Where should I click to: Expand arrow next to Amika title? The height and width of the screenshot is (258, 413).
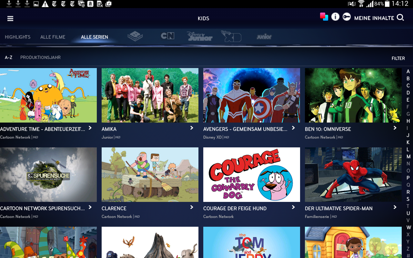[192, 128]
